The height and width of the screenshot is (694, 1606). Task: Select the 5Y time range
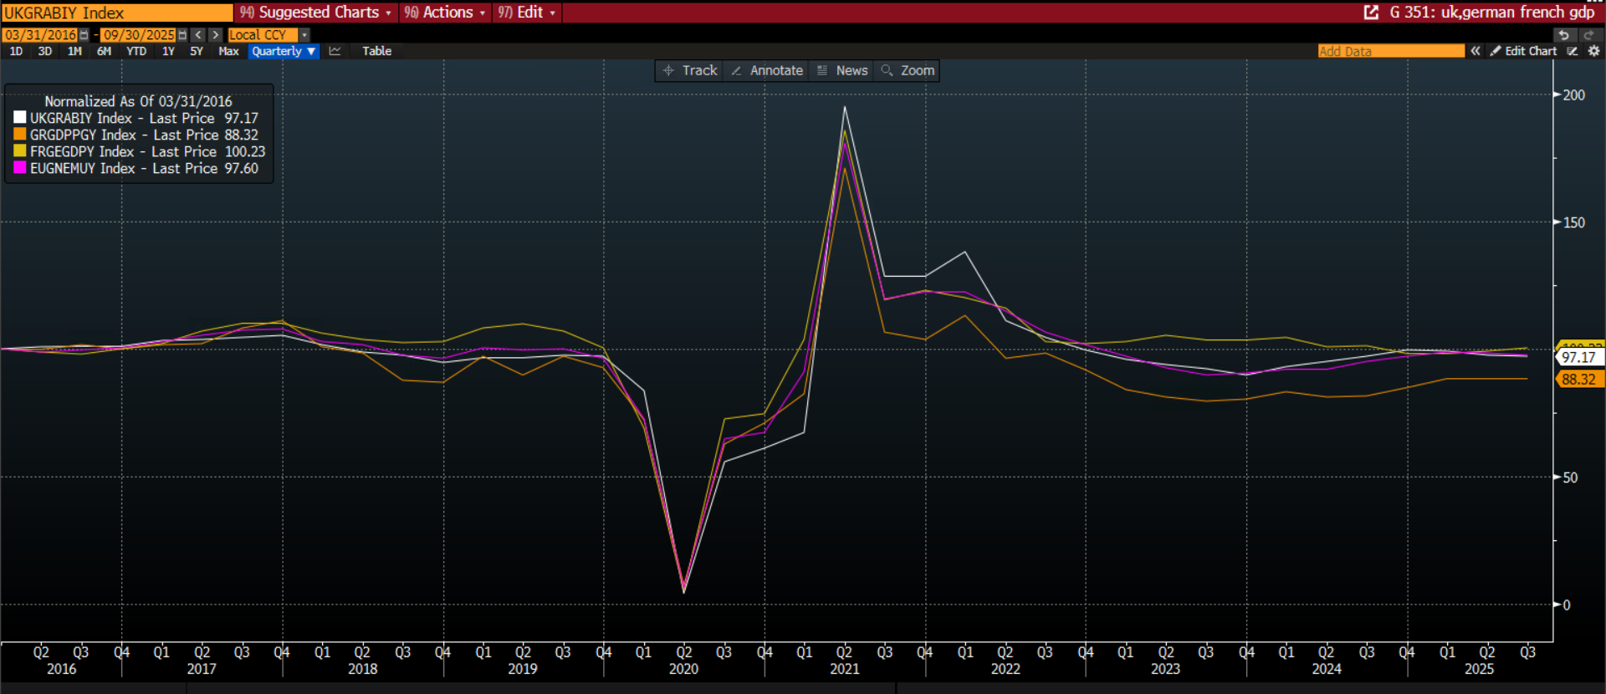[x=197, y=51]
